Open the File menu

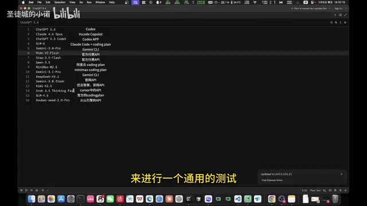pos(40,2)
